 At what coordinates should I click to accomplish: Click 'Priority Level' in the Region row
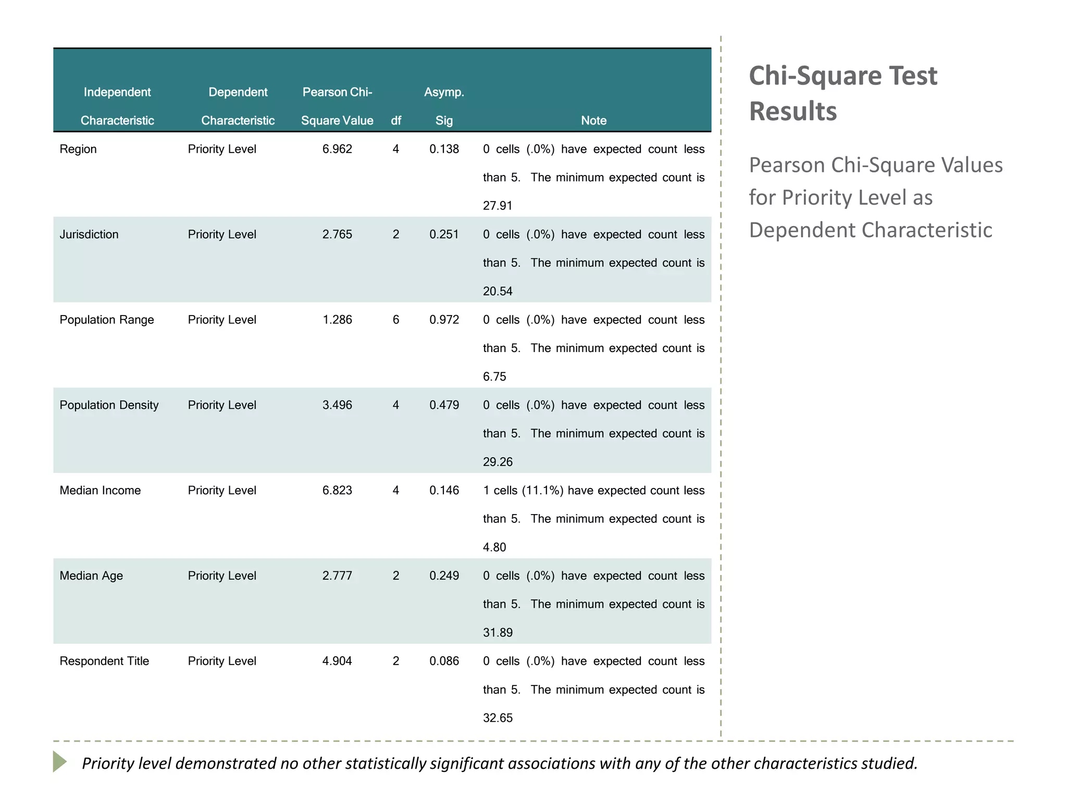pos(222,149)
